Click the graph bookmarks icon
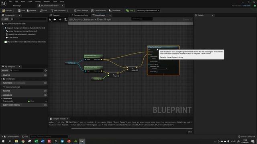Image resolution: width=257 pixels, height=144 pixels. point(50,20)
